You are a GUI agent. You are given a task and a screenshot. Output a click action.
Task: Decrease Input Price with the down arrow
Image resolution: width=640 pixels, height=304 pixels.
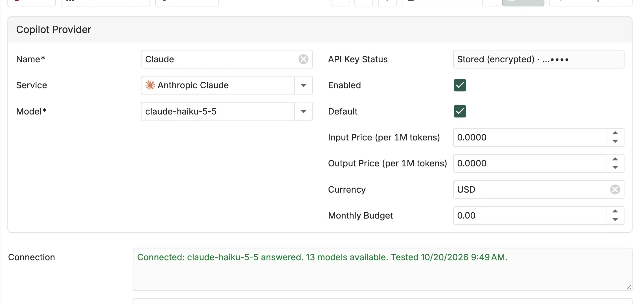[615, 142]
